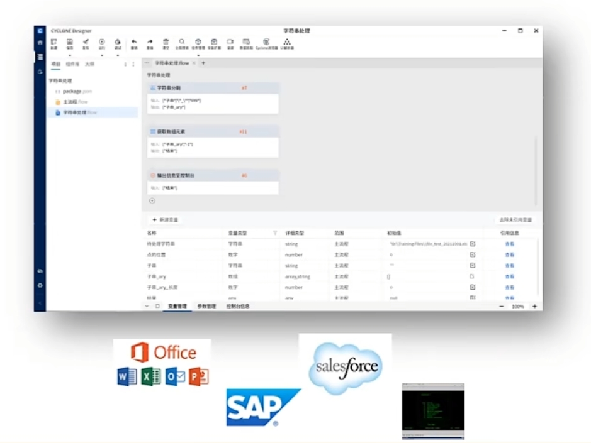591x443 pixels.
Task: Switch to the 项目 tab
Action: [56, 64]
